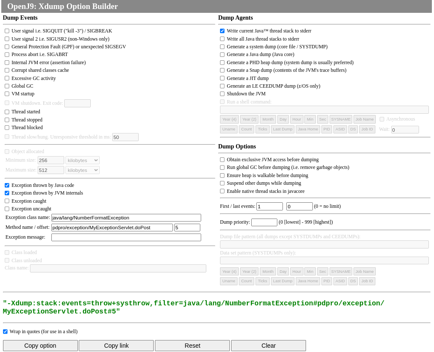Enable the Global GC dump event

[7, 86]
